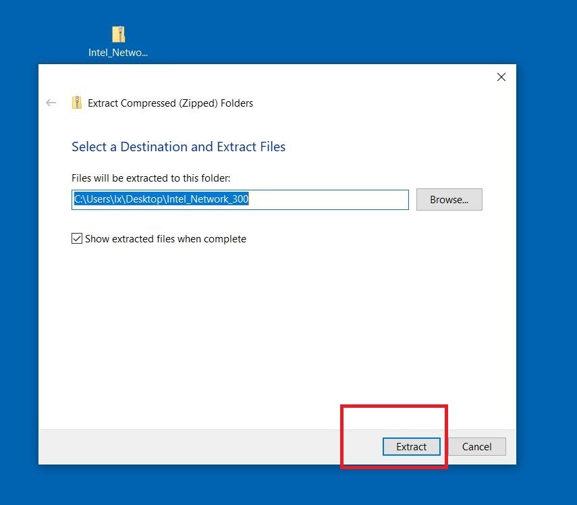Toggle the Show extracted files checkbox
Viewport: 577px width, 505px height.
coord(77,239)
